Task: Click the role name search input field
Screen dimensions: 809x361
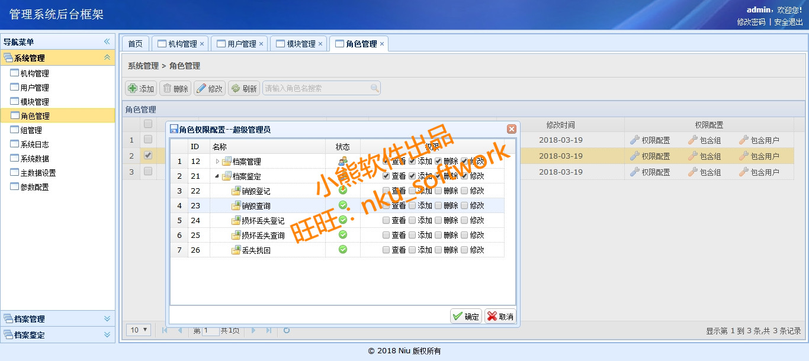Action: [316, 88]
